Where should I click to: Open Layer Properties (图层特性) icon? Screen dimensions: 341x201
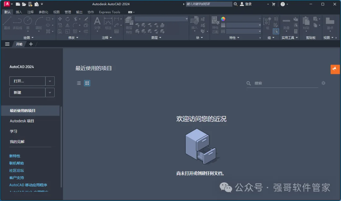click(x=129, y=25)
